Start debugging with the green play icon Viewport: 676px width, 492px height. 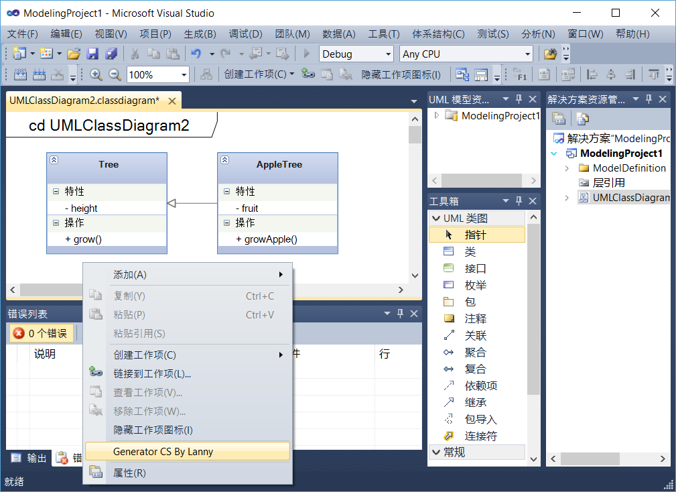307,54
